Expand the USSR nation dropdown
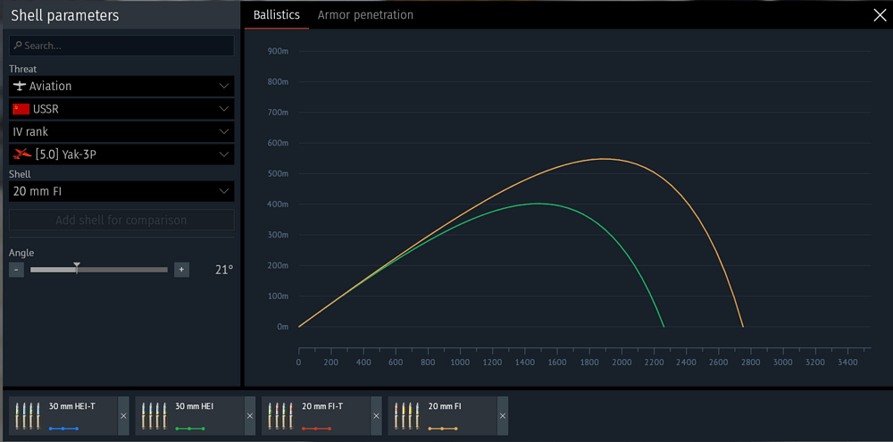893x442 pixels. [121, 109]
